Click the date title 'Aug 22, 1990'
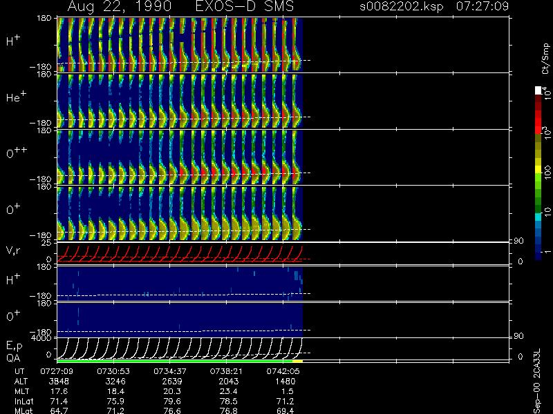553x414 pixels. click(x=119, y=7)
